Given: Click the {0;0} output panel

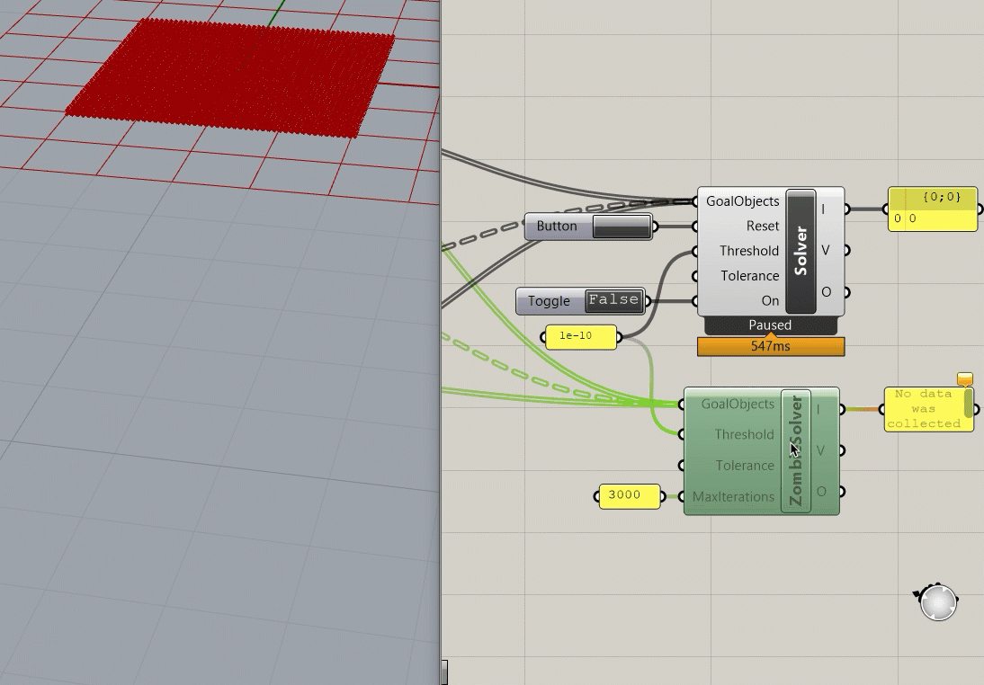Looking at the screenshot, I should pos(932,209).
